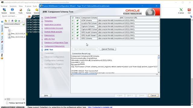Open the Terminal menu
Viewport: 193px width, 108px height.
4,6
